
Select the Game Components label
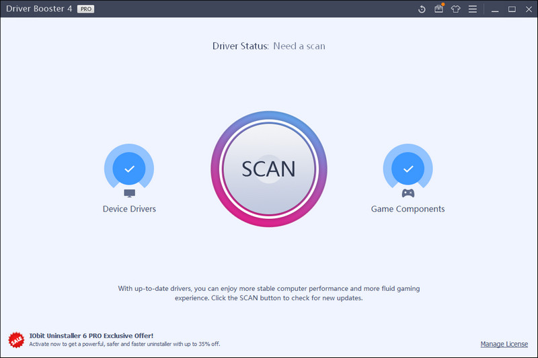[x=408, y=209]
